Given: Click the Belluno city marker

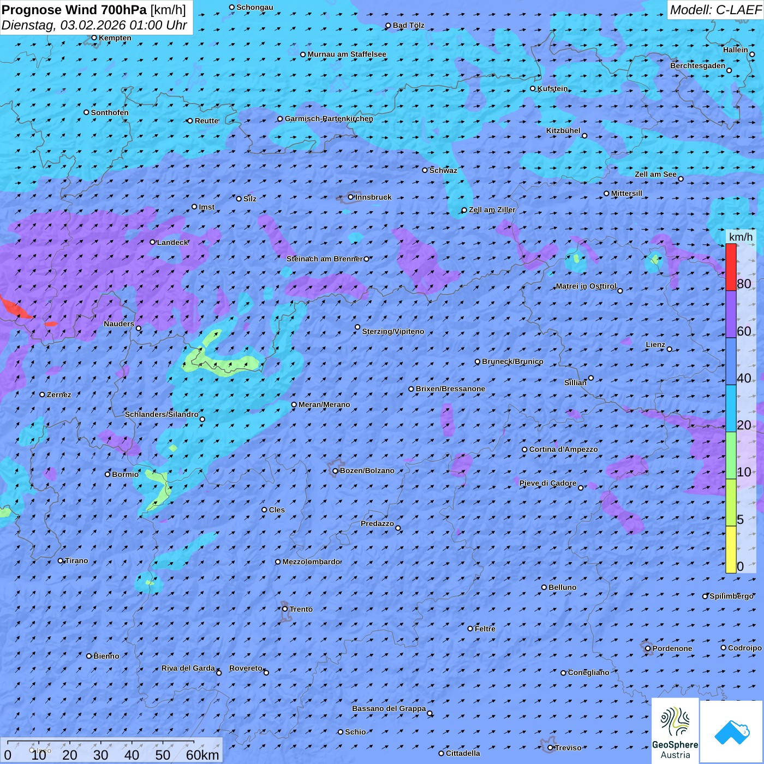Looking at the screenshot, I should pyautogui.click(x=544, y=587).
